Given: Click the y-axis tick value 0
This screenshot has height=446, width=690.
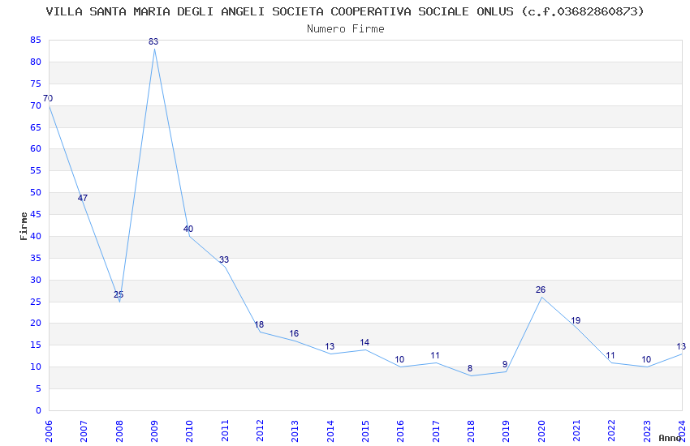Looking at the screenshot, I should (x=39, y=410).
